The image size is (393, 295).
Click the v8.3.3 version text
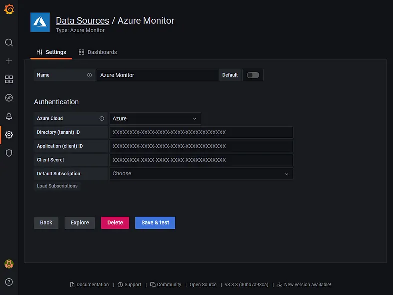pyautogui.click(x=247, y=284)
